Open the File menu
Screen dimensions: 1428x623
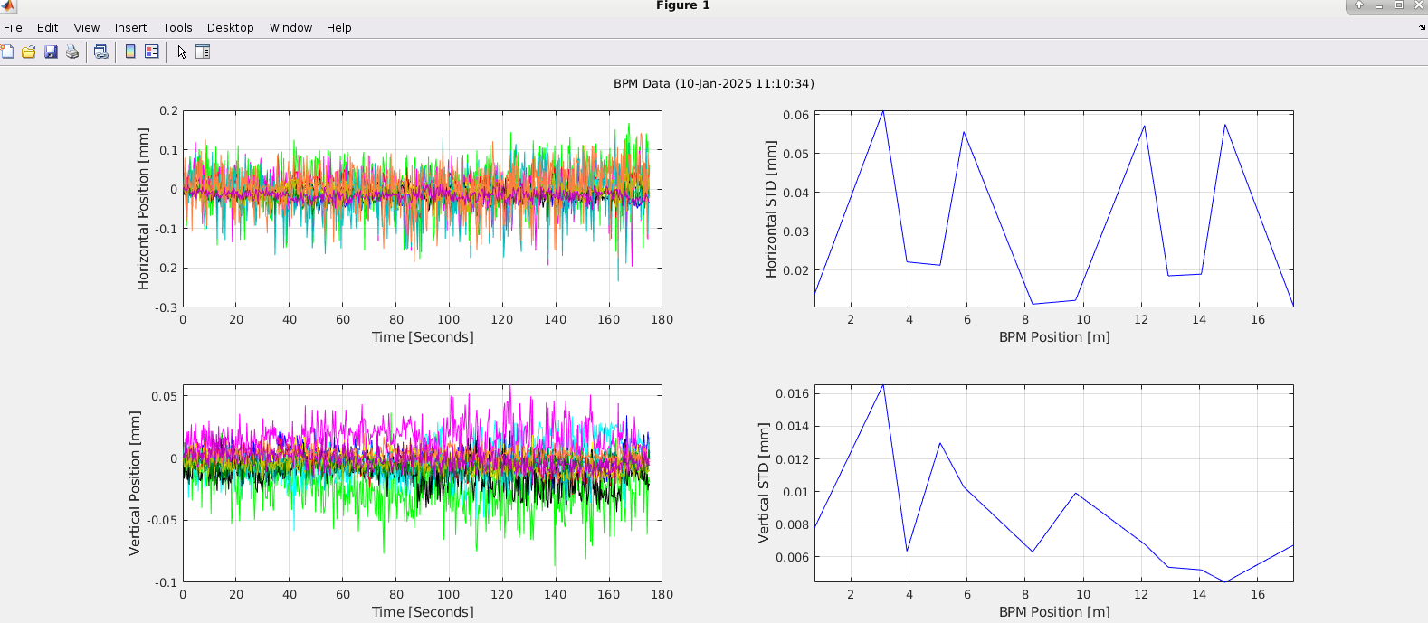[x=13, y=28]
